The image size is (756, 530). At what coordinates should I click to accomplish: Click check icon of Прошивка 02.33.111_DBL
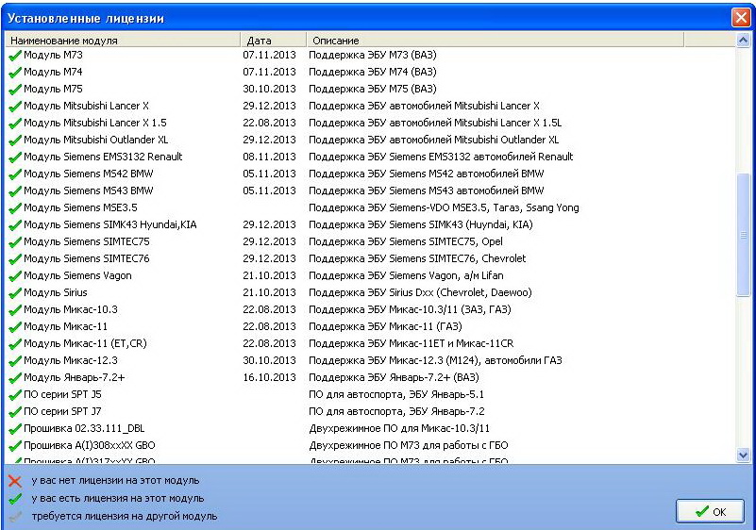(15, 429)
